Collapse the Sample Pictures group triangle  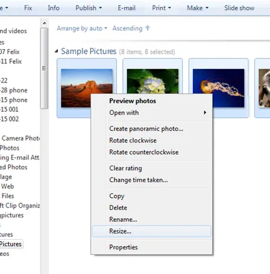[57, 52]
